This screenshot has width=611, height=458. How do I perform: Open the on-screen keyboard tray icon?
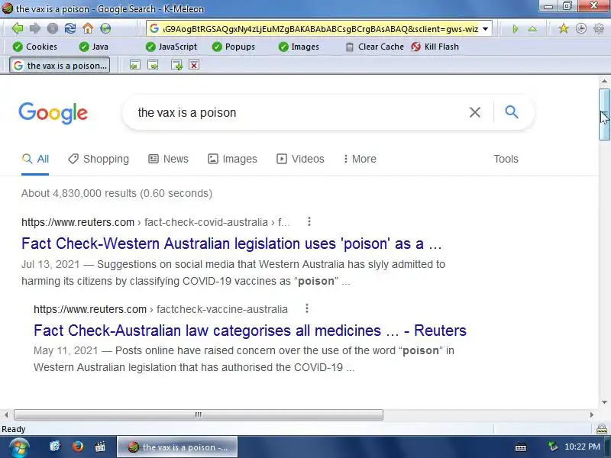521,447
